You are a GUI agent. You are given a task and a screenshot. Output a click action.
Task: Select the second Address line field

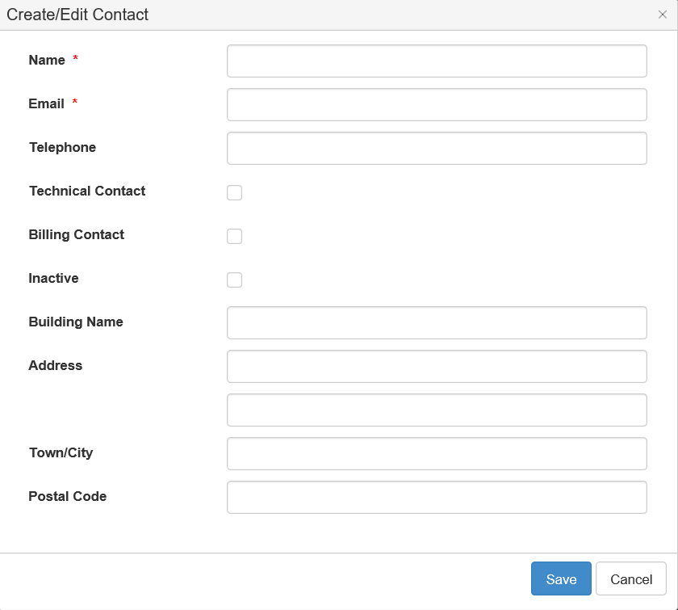point(437,410)
